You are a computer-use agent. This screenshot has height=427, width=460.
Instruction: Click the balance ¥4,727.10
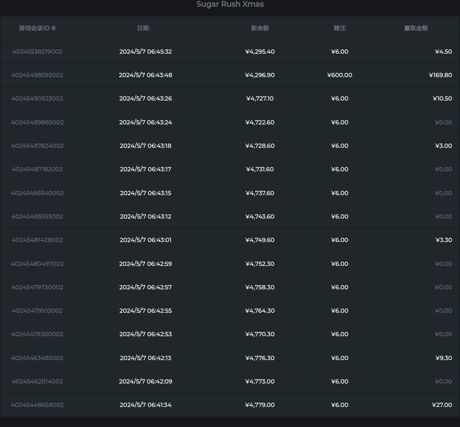click(260, 98)
